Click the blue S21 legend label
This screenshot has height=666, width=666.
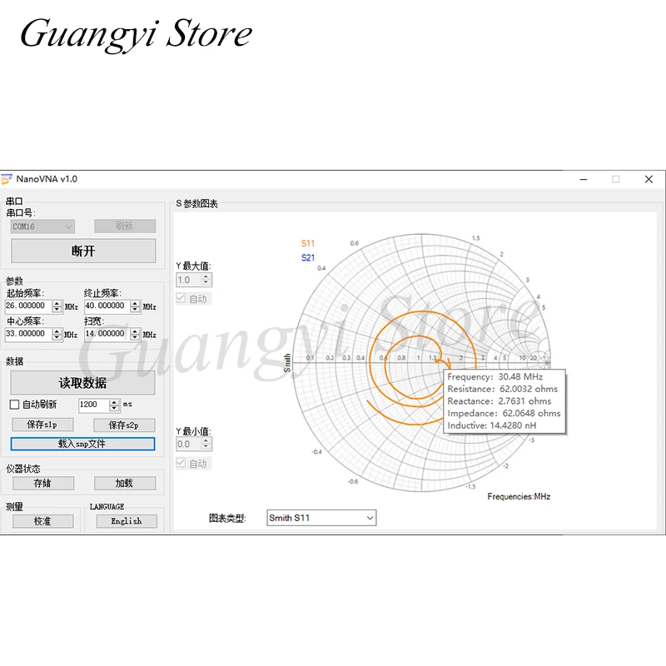(x=308, y=258)
